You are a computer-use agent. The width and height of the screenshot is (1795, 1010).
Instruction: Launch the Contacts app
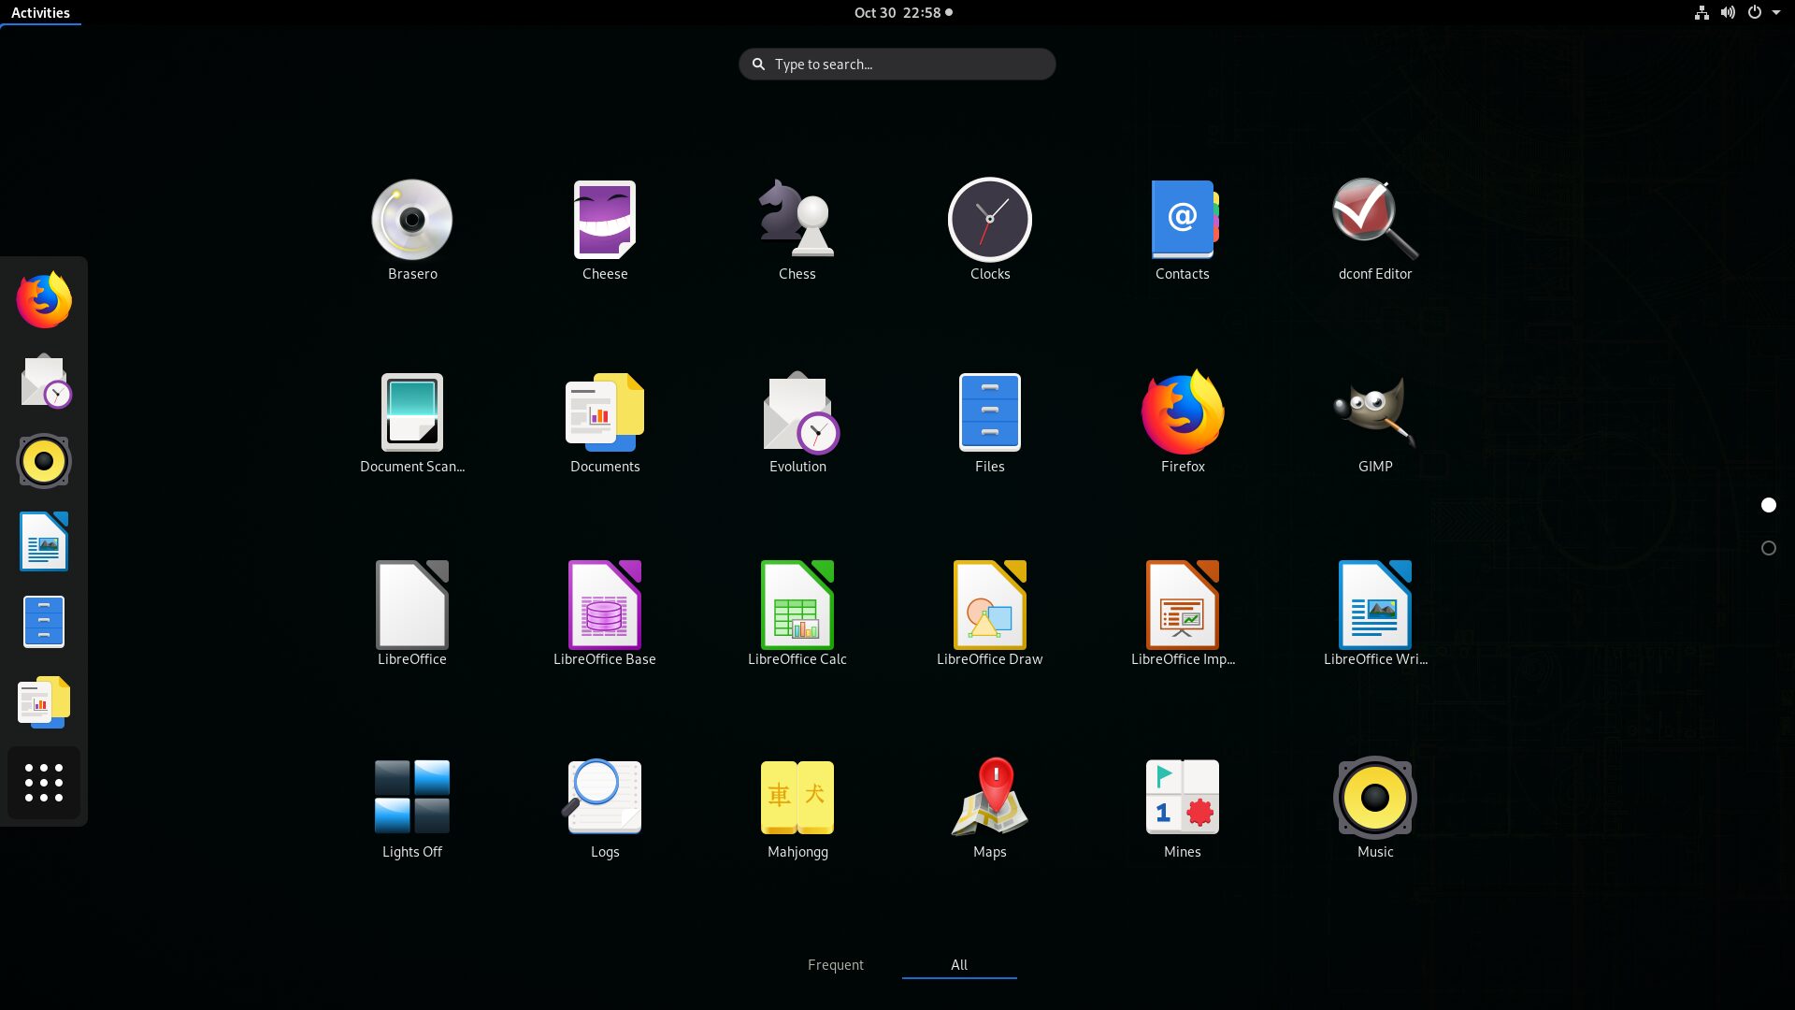coord(1183,230)
